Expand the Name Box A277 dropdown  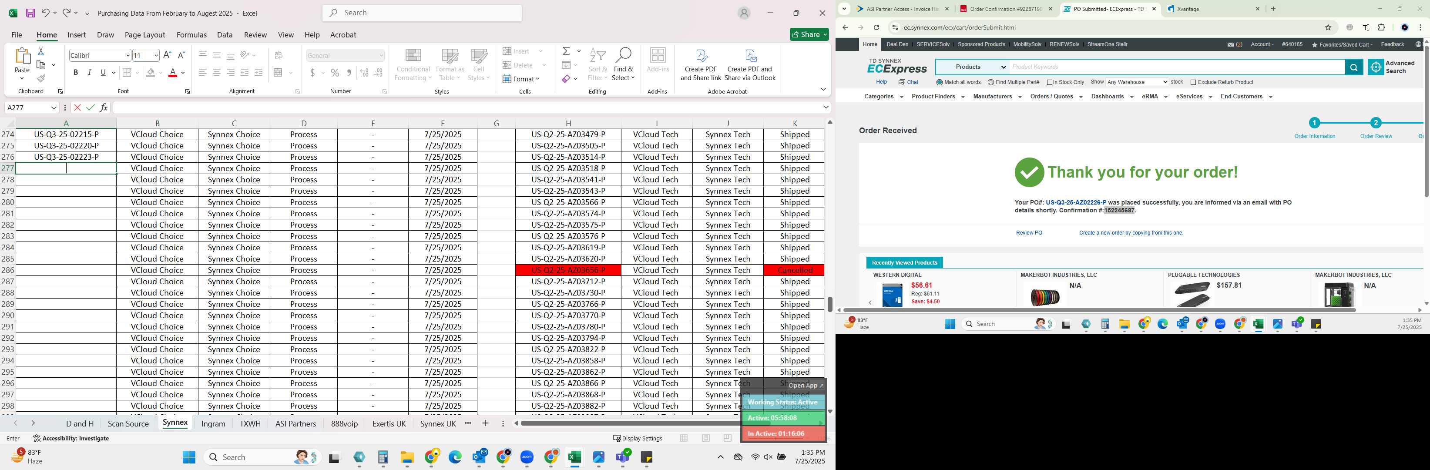54,107
